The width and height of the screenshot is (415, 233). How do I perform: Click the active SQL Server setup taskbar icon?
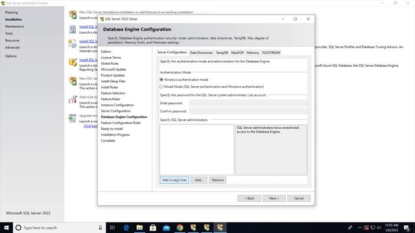(x=220, y=227)
